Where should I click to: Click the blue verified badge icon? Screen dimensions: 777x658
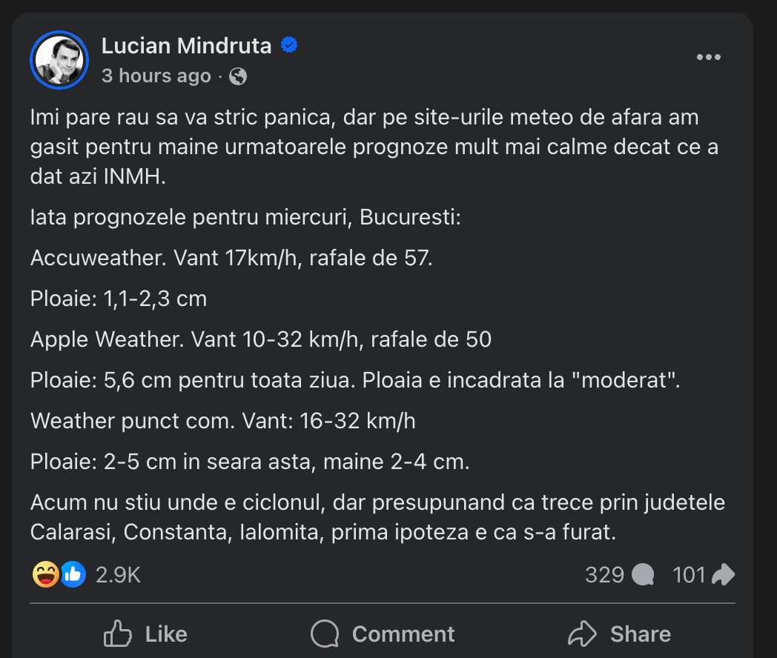[x=289, y=46]
